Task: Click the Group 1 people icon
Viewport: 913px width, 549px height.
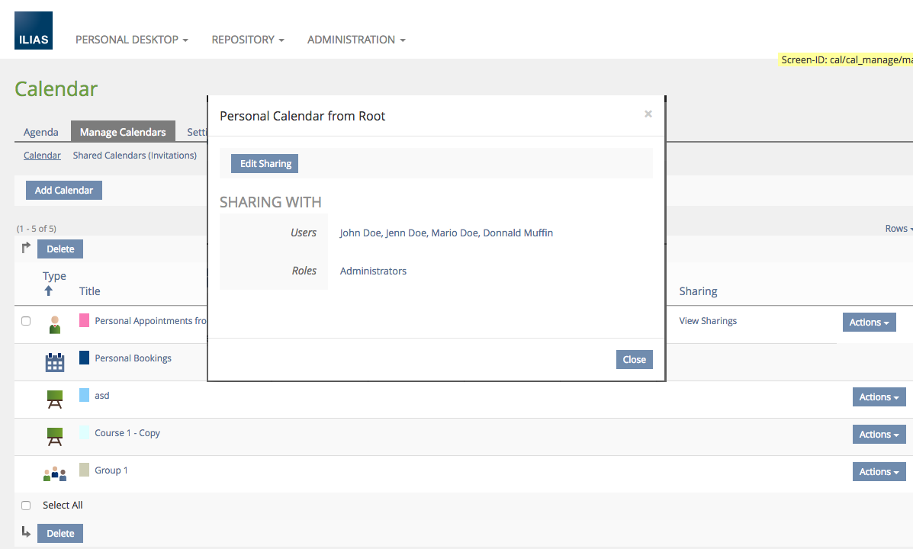Action: [x=54, y=474]
